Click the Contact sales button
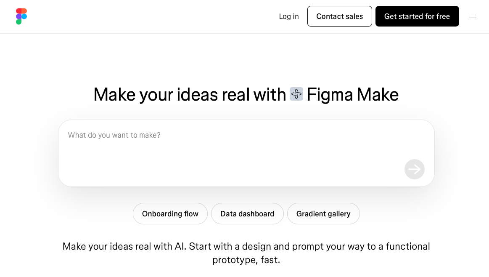 [x=339, y=16]
